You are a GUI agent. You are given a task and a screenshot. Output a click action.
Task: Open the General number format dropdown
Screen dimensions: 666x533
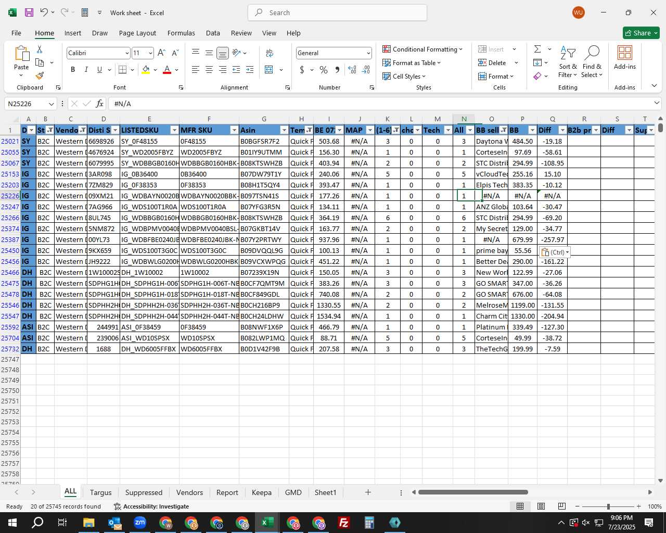pyautogui.click(x=368, y=53)
